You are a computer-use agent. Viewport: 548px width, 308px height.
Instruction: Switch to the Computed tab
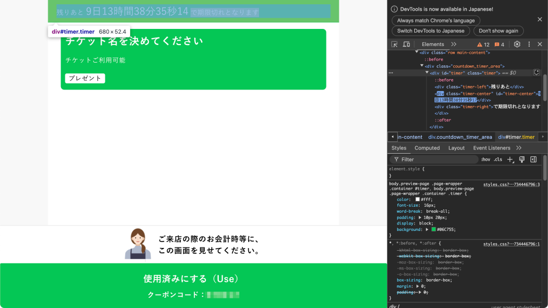click(x=427, y=148)
